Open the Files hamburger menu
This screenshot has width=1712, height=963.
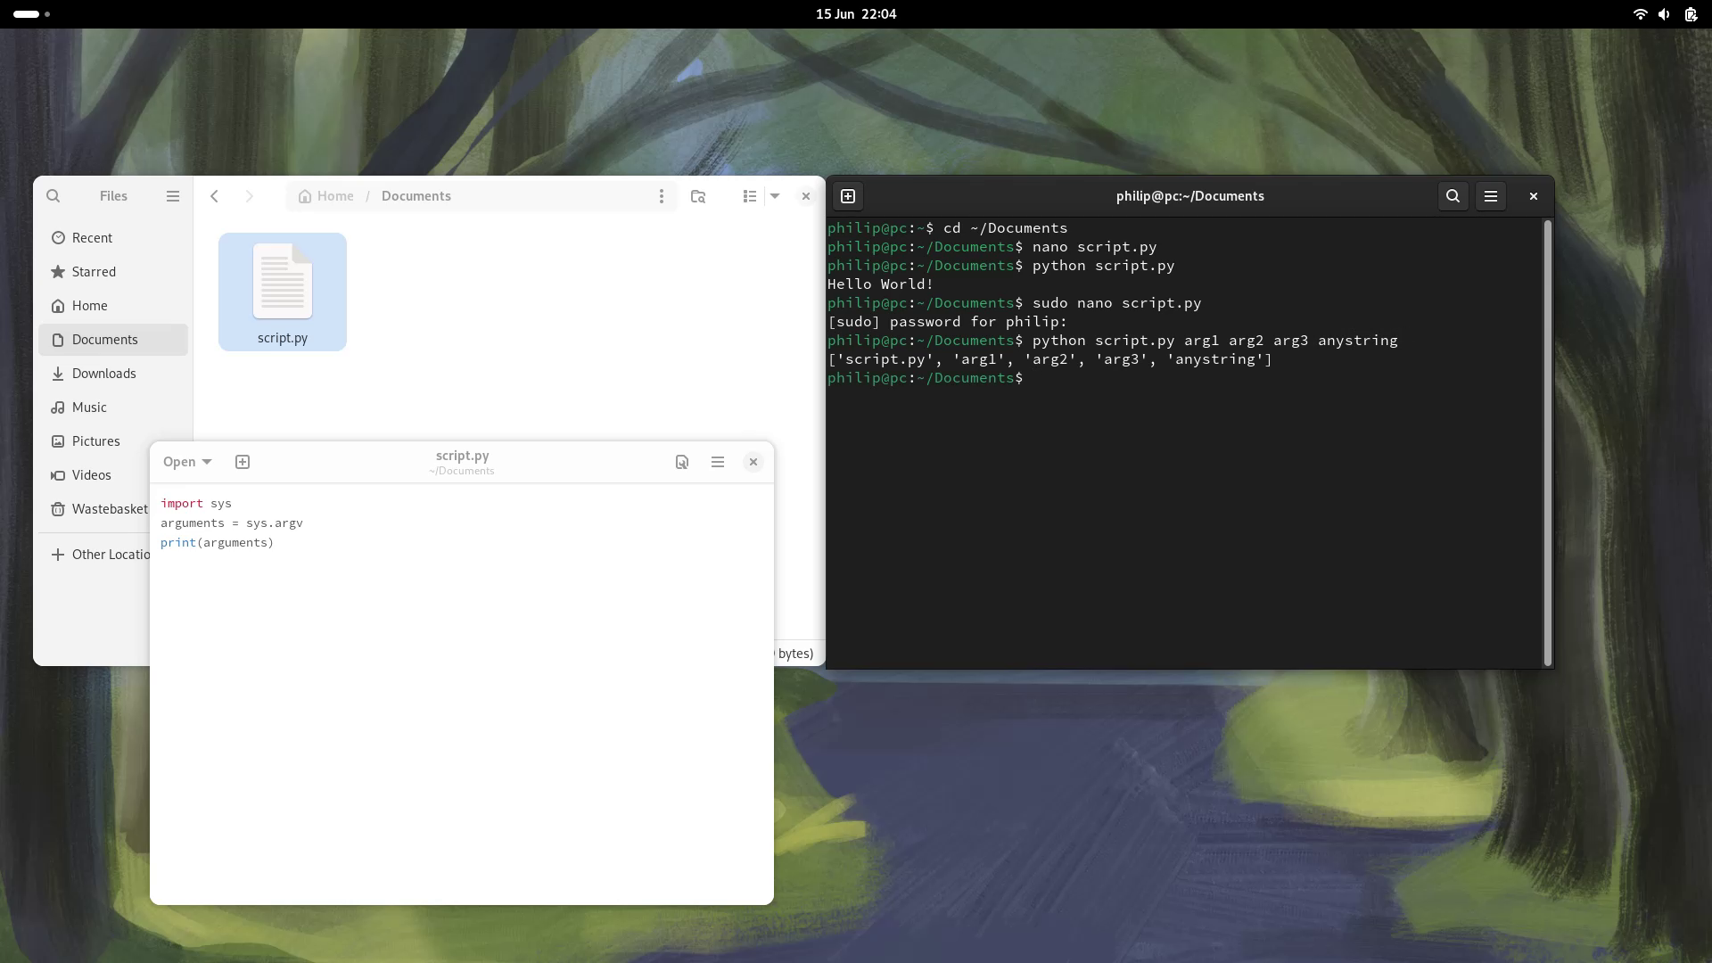(173, 196)
